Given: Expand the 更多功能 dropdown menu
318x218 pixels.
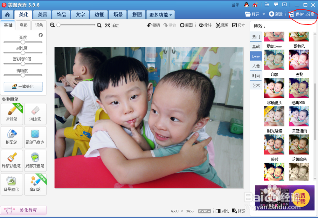Looking at the screenshot, I should (160, 15).
